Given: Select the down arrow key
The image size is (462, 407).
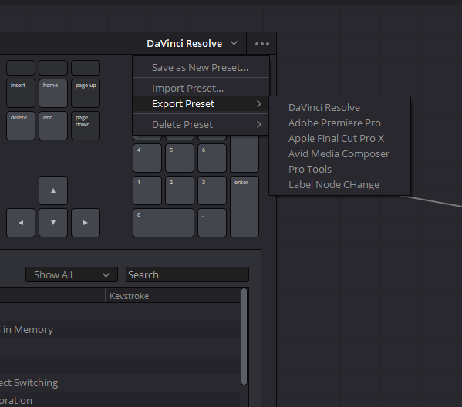Looking at the screenshot, I should [x=53, y=223].
